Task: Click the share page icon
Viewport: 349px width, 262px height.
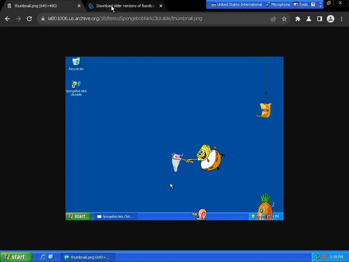Action: (x=273, y=19)
